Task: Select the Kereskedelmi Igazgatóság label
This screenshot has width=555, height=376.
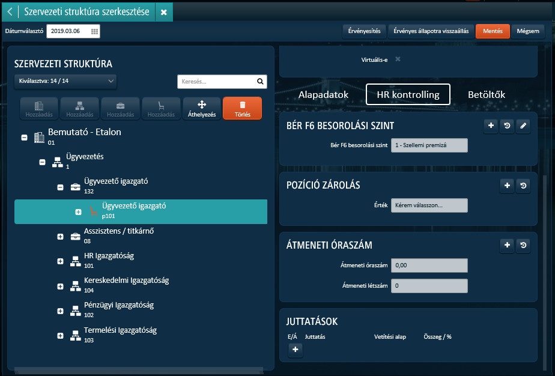Action: 126,280
